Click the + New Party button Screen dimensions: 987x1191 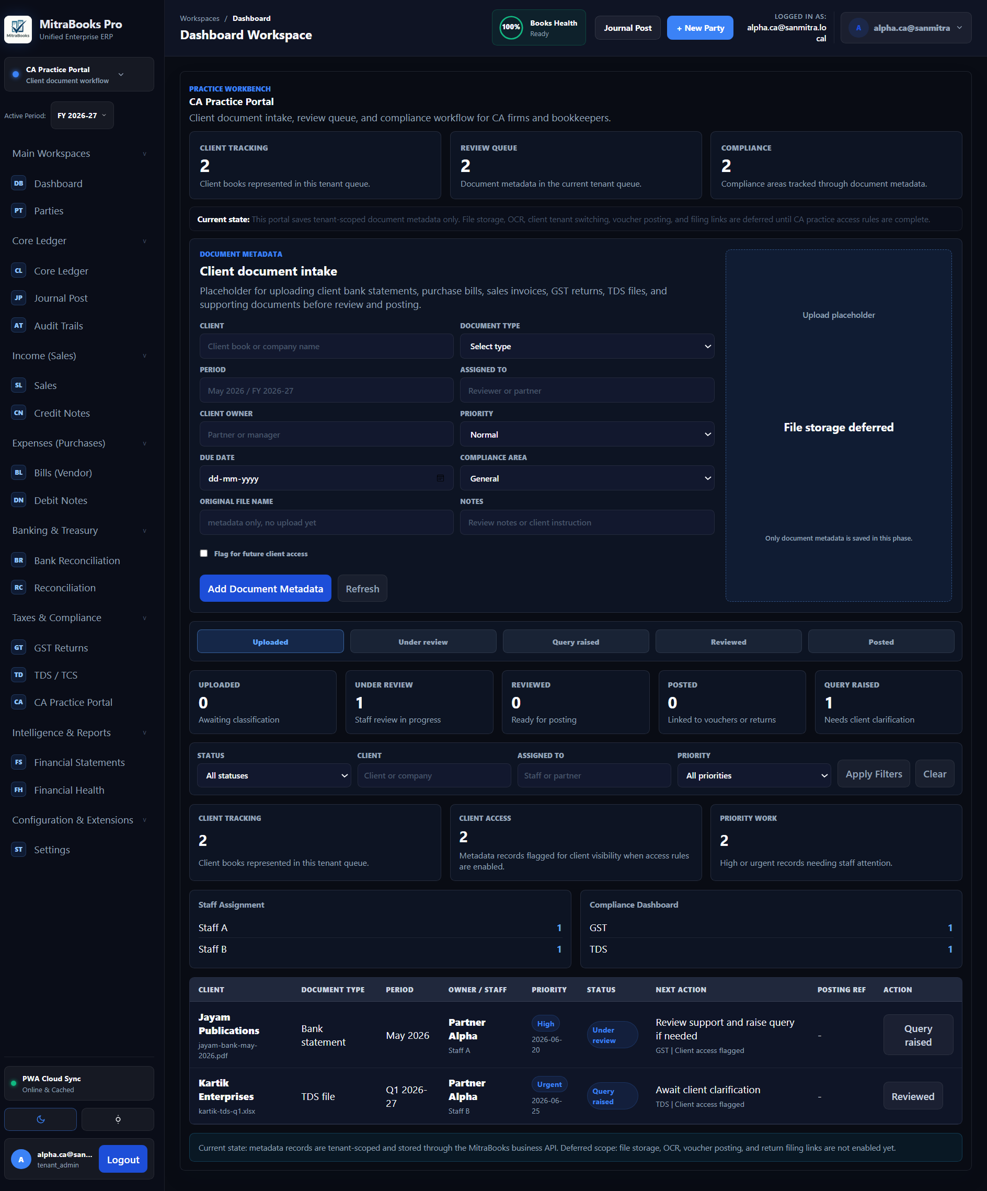click(x=700, y=28)
